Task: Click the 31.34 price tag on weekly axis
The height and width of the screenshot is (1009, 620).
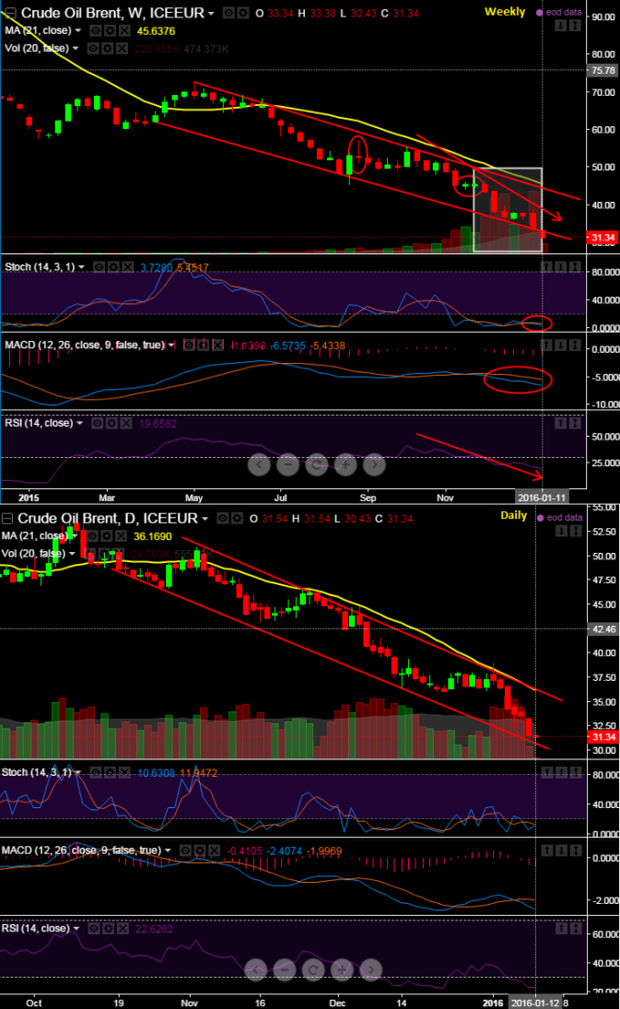Action: pyautogui.click(x=603, y=238)
